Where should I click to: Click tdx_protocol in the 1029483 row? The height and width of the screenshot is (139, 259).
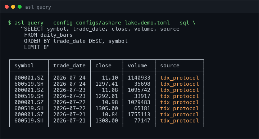[x=180, y=103]
